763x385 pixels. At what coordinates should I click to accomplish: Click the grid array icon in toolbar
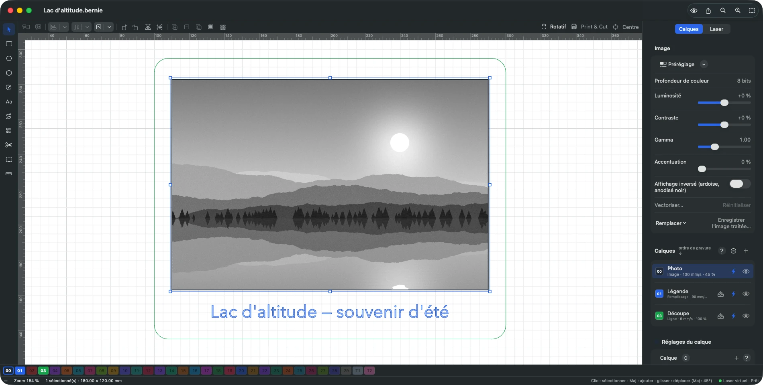223,27
